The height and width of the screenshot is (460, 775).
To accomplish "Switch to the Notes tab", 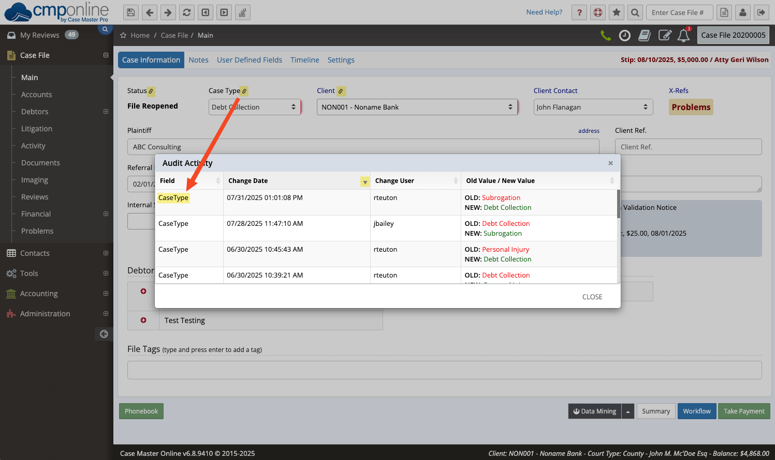I will pyautogui.click(x=198, y=60).
